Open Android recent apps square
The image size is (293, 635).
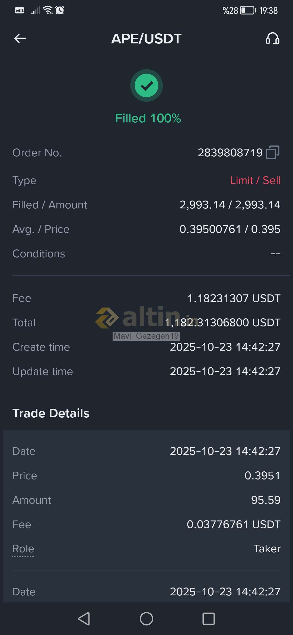point(208,619)
